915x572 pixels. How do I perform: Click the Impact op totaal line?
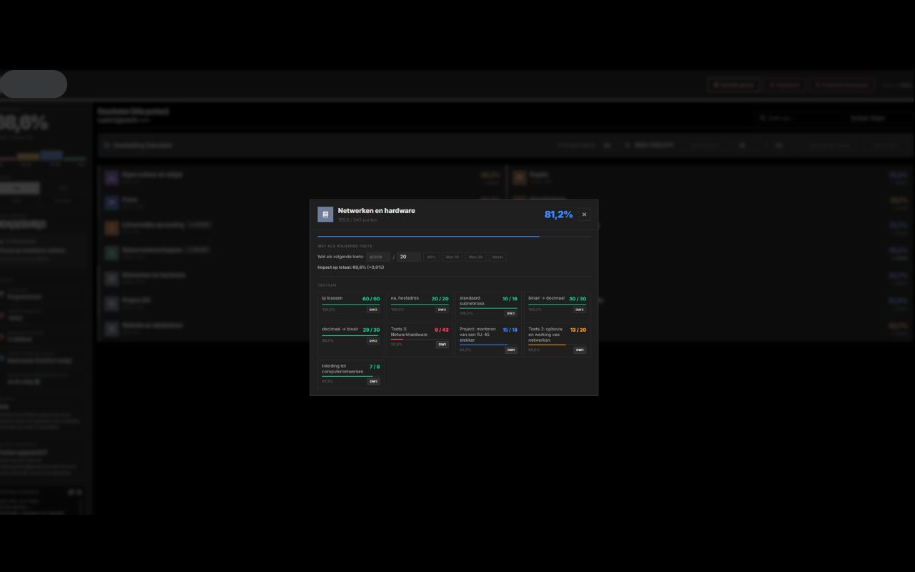click(x=351, y=267)
